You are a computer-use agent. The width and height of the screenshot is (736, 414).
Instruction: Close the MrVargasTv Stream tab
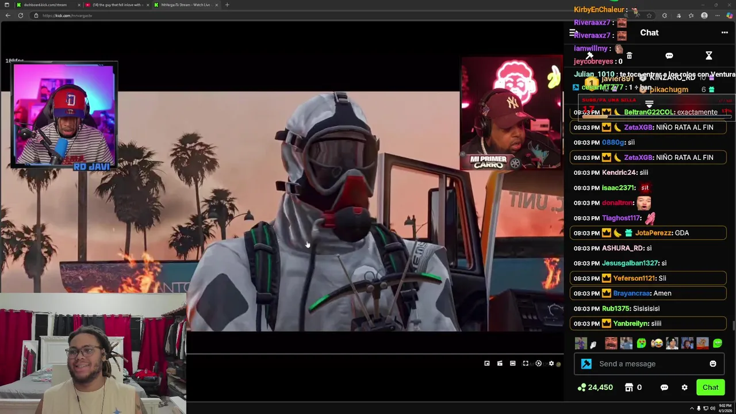[216, 5]
